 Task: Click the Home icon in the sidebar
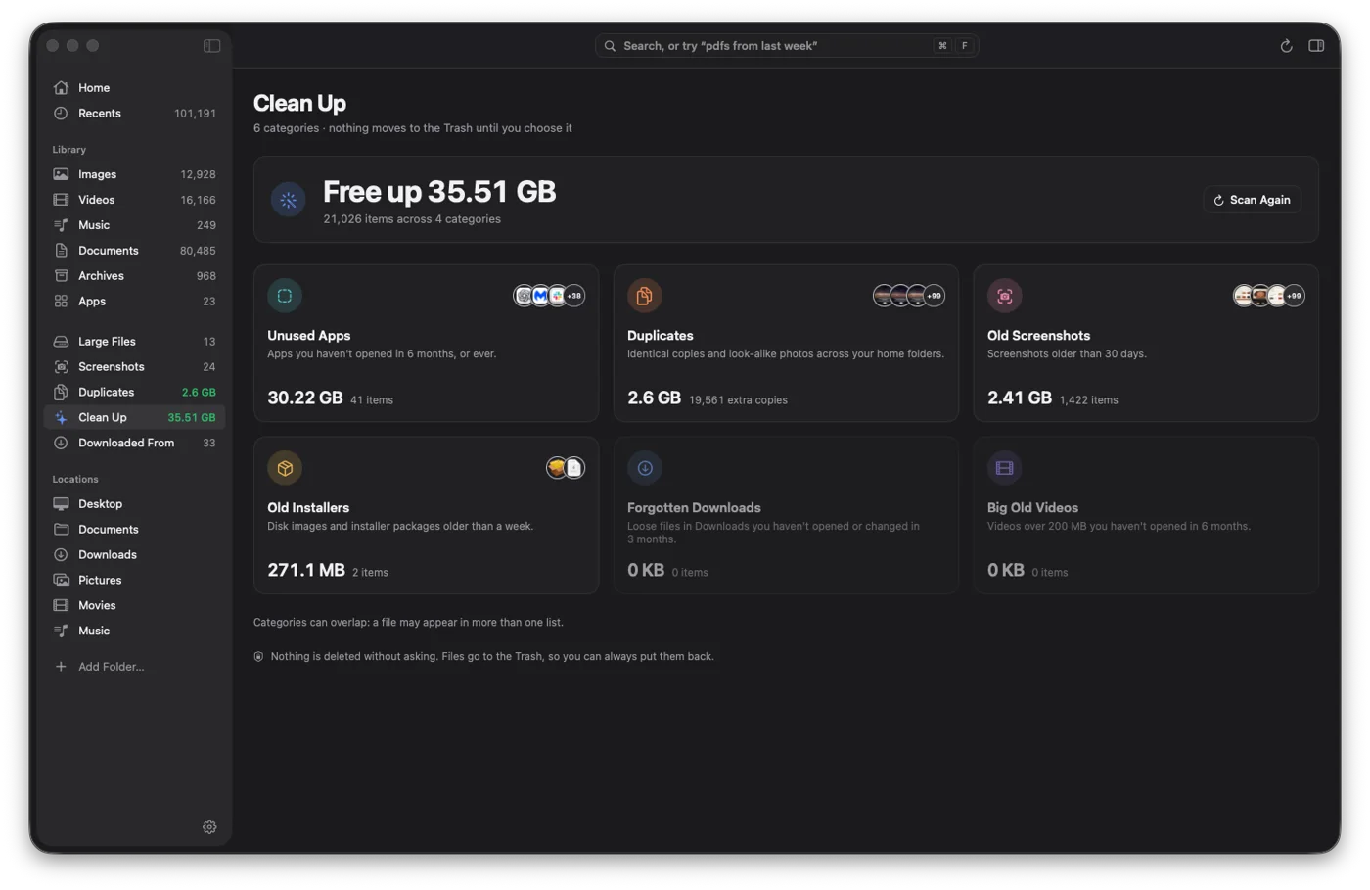click(x=61, y=88)
